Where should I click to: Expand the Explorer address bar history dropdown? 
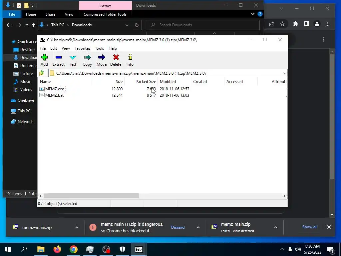pos(127,25)
